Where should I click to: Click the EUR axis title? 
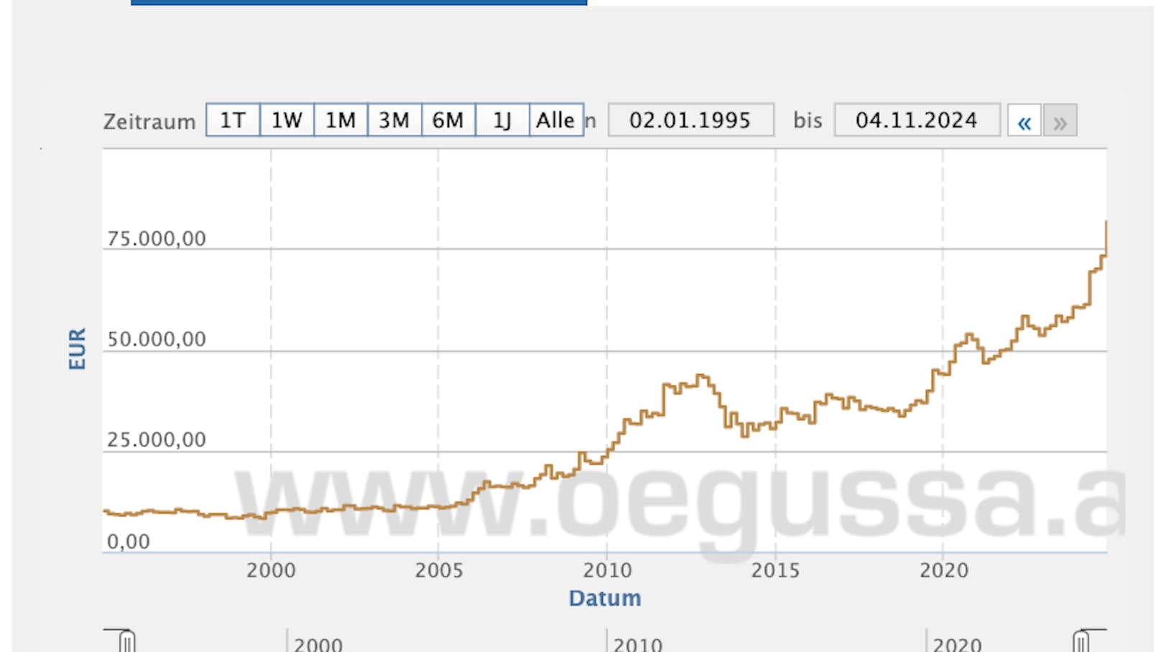coord(77,349)
